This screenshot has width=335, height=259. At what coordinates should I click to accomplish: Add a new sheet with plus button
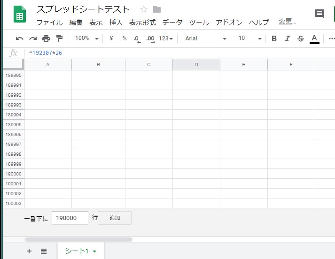(29, 251)
